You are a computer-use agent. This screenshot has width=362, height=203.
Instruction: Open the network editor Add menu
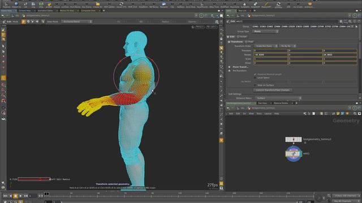click(231, 114)
